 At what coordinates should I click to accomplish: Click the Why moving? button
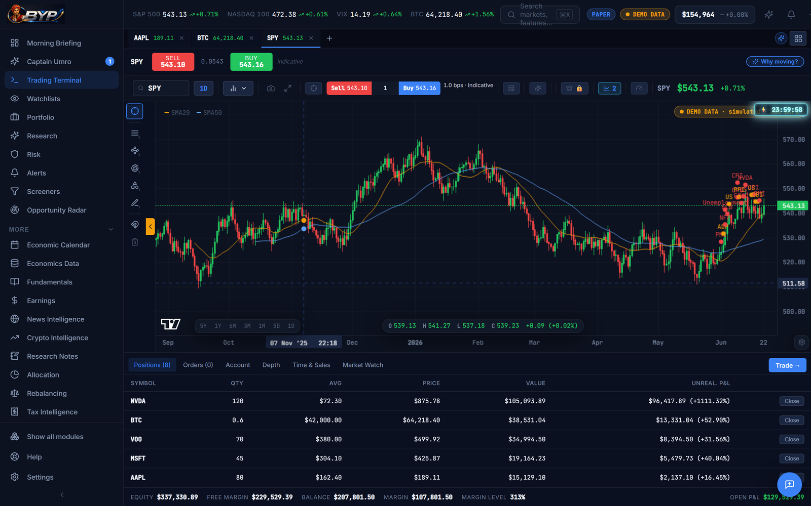coord(775,62)
